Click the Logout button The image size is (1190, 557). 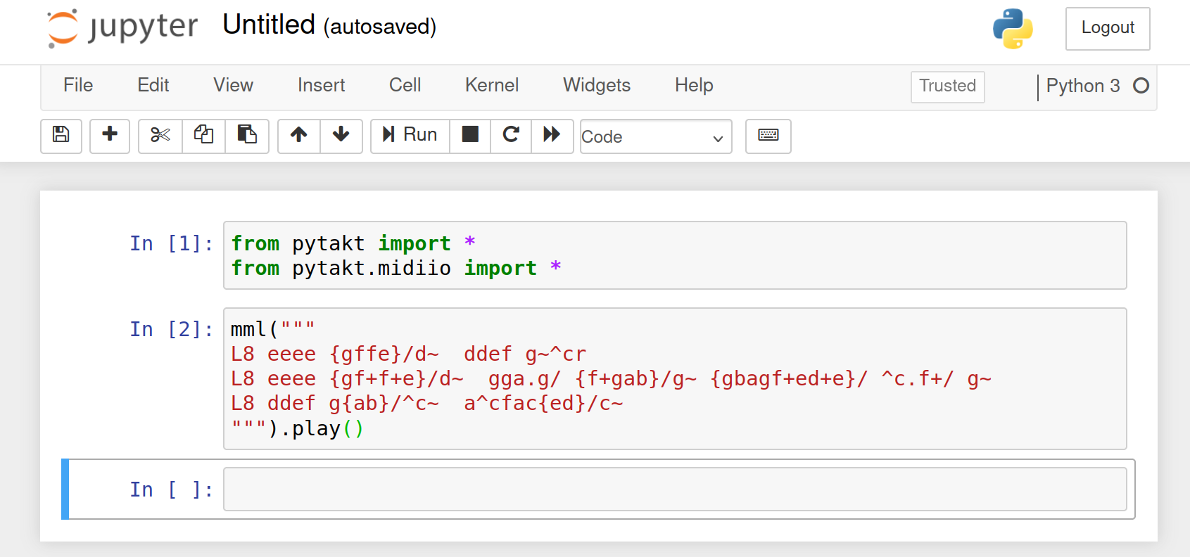[1108, 28]
